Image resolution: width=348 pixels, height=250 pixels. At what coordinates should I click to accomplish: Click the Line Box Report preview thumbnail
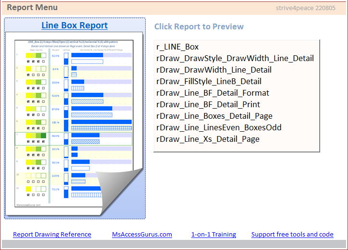74,124
